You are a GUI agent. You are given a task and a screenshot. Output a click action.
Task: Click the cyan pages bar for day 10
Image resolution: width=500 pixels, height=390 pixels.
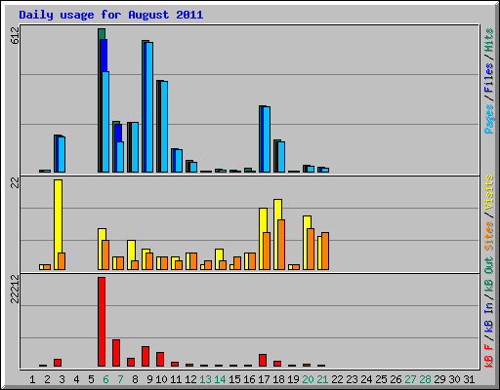pyautogui.click(x=164, y=127)
